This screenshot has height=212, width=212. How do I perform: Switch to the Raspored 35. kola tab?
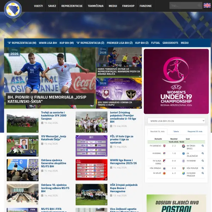pyautogui.click(x=195, y=131)
